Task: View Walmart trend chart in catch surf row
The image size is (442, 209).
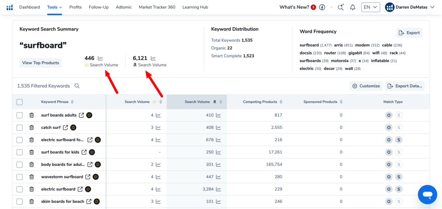Action: click(158, 128)
